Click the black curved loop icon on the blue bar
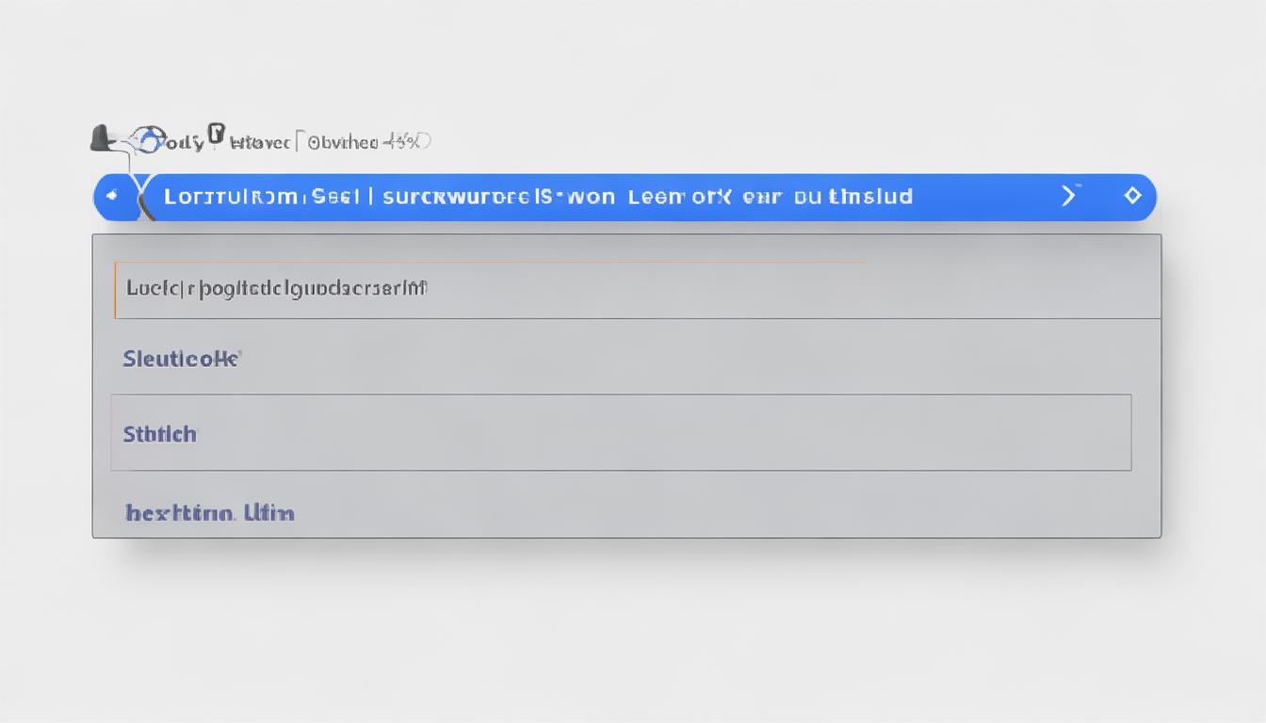Image resolution: width=1266 pixels, height=723 pixels. [143, 199]
